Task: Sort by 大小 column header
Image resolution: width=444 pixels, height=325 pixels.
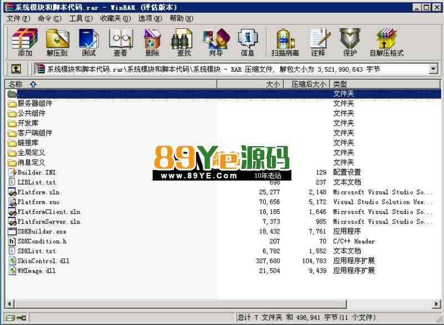Action: [x=250, y=84]
